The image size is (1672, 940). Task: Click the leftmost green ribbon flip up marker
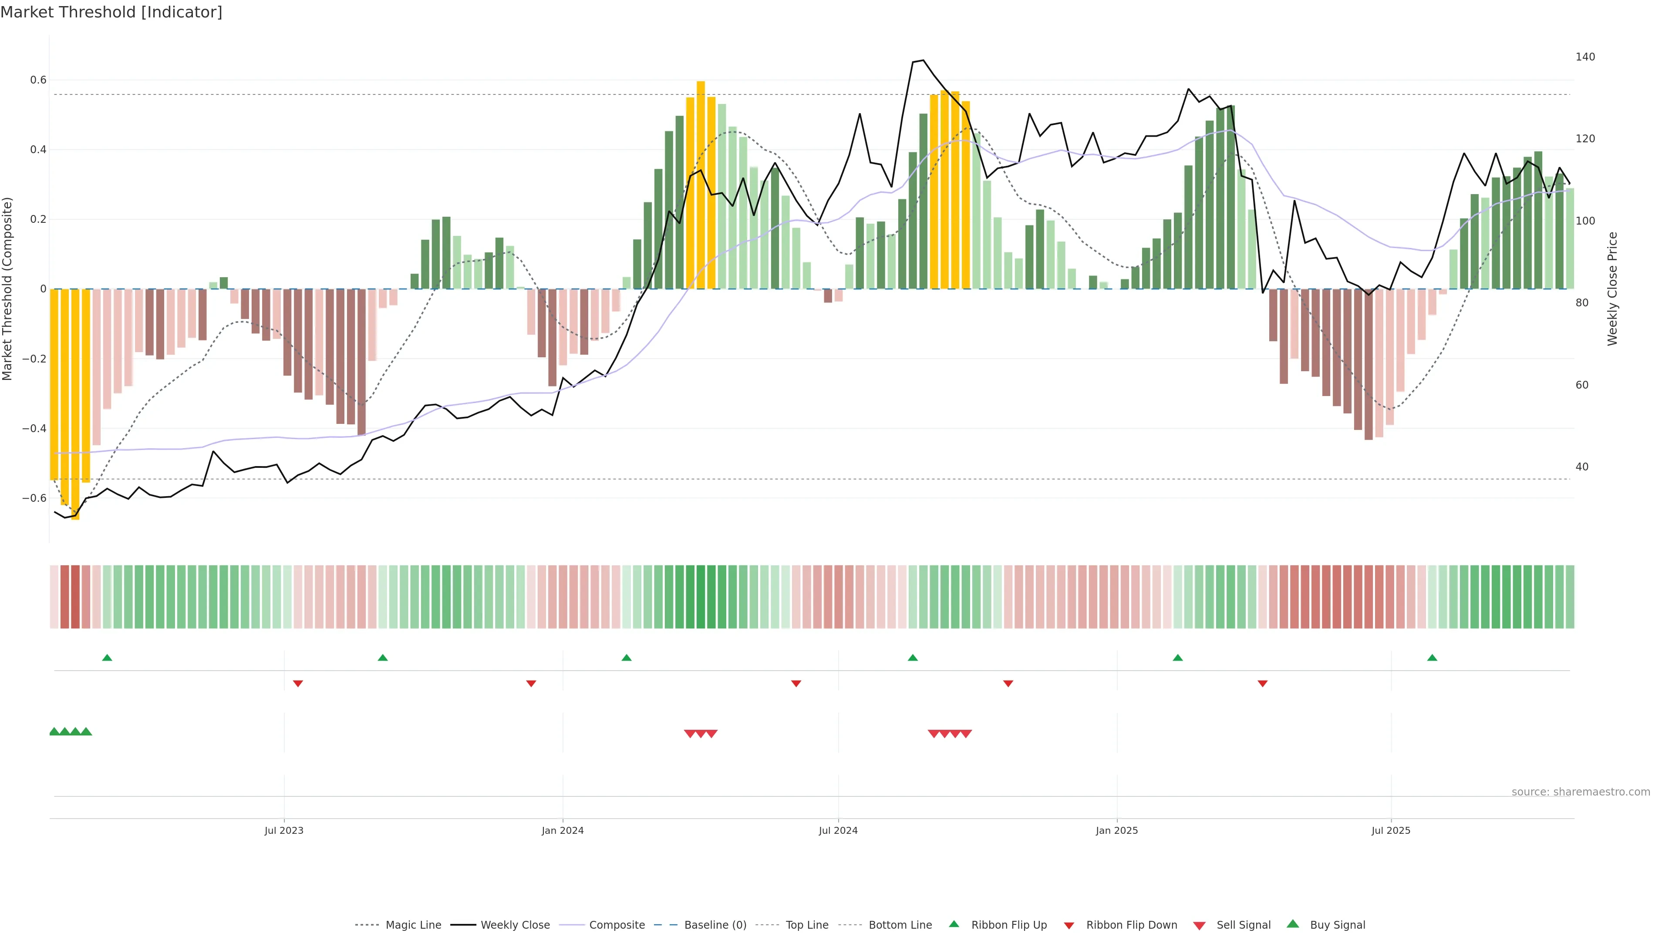coord(107,658)
